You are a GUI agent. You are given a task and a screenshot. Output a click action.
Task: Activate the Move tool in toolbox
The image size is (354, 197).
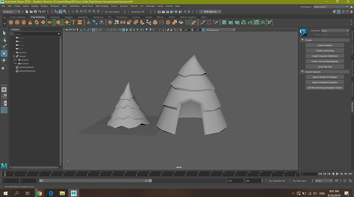pos(4,53)
